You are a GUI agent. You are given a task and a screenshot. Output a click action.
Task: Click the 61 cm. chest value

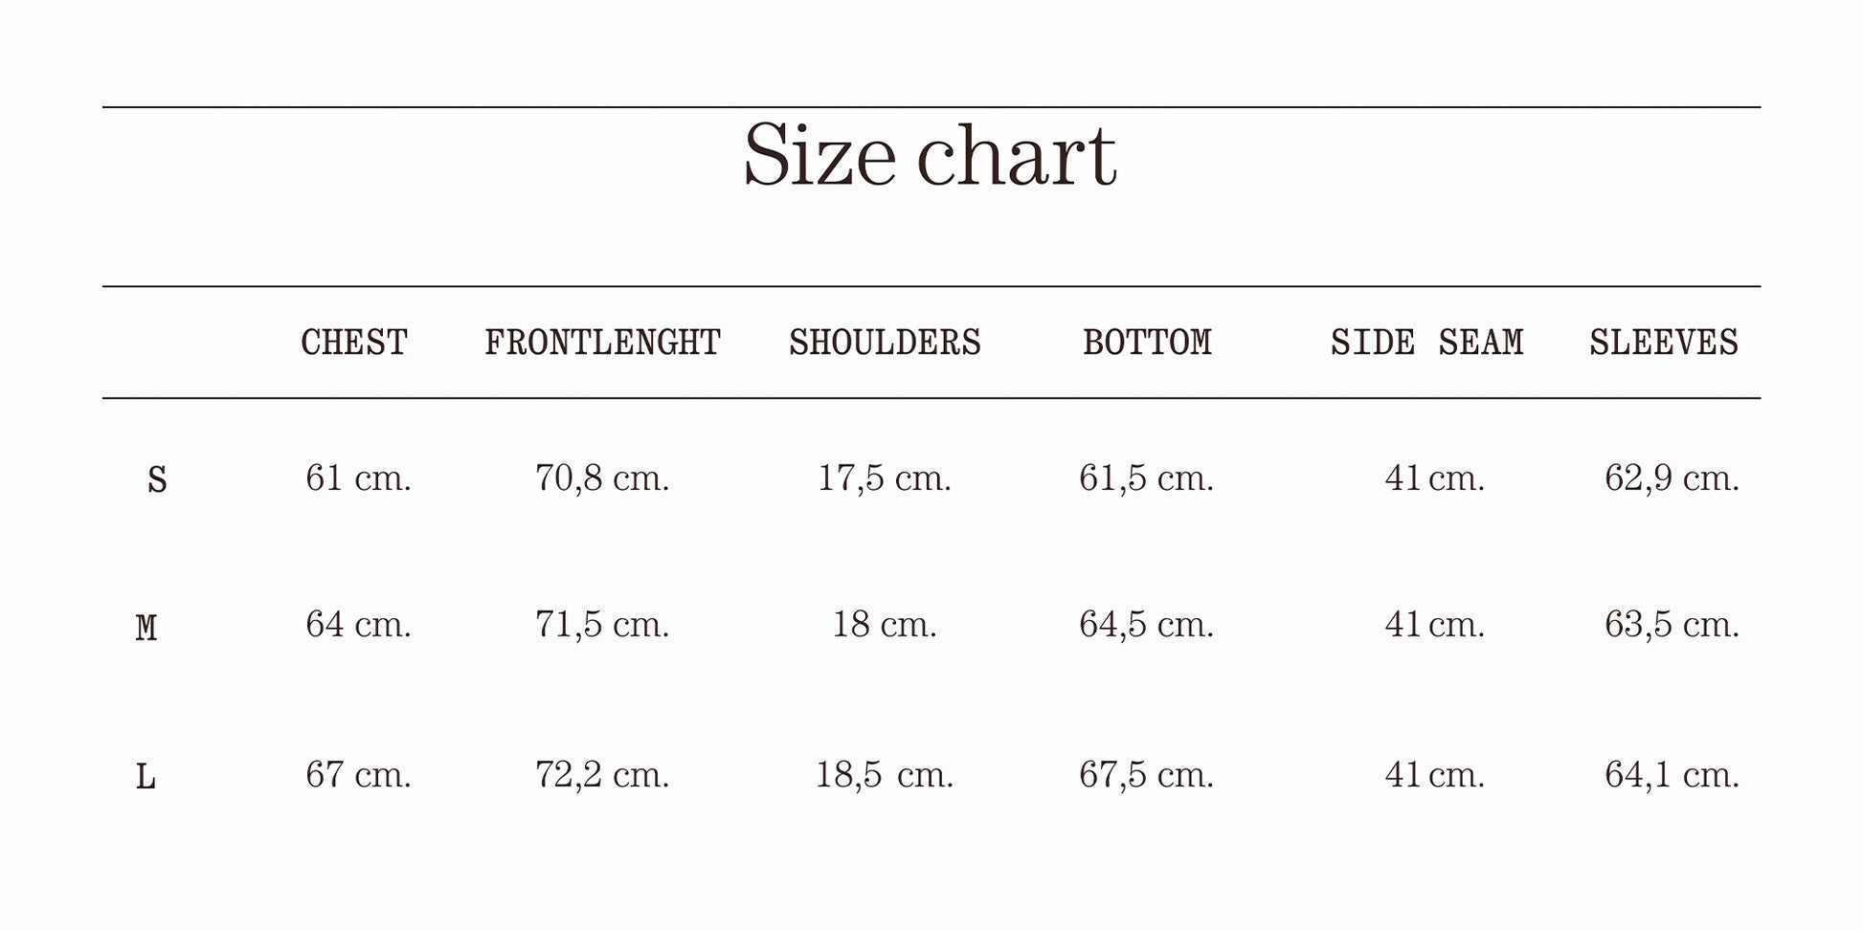click(358, 477)
